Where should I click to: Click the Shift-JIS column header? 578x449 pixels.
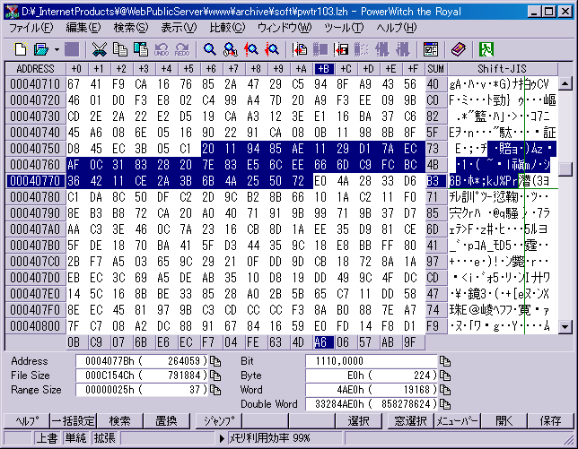point(503,69)
